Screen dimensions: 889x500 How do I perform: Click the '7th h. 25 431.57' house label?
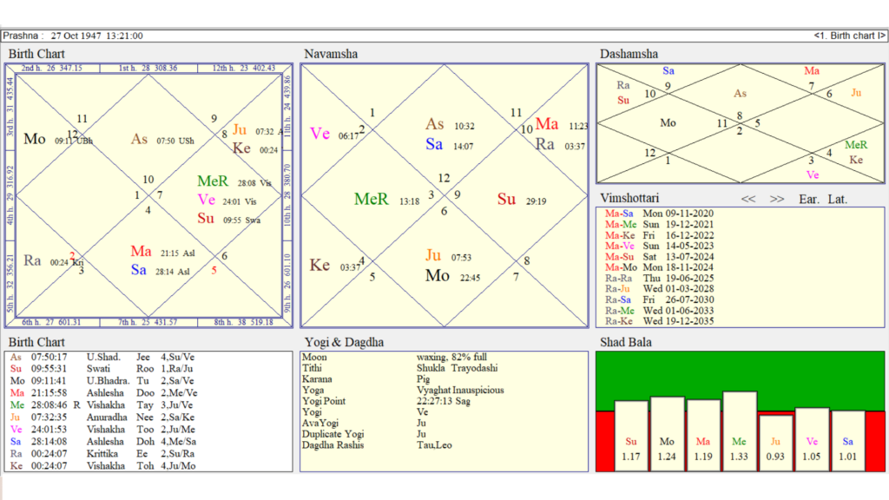pos(148,322)
